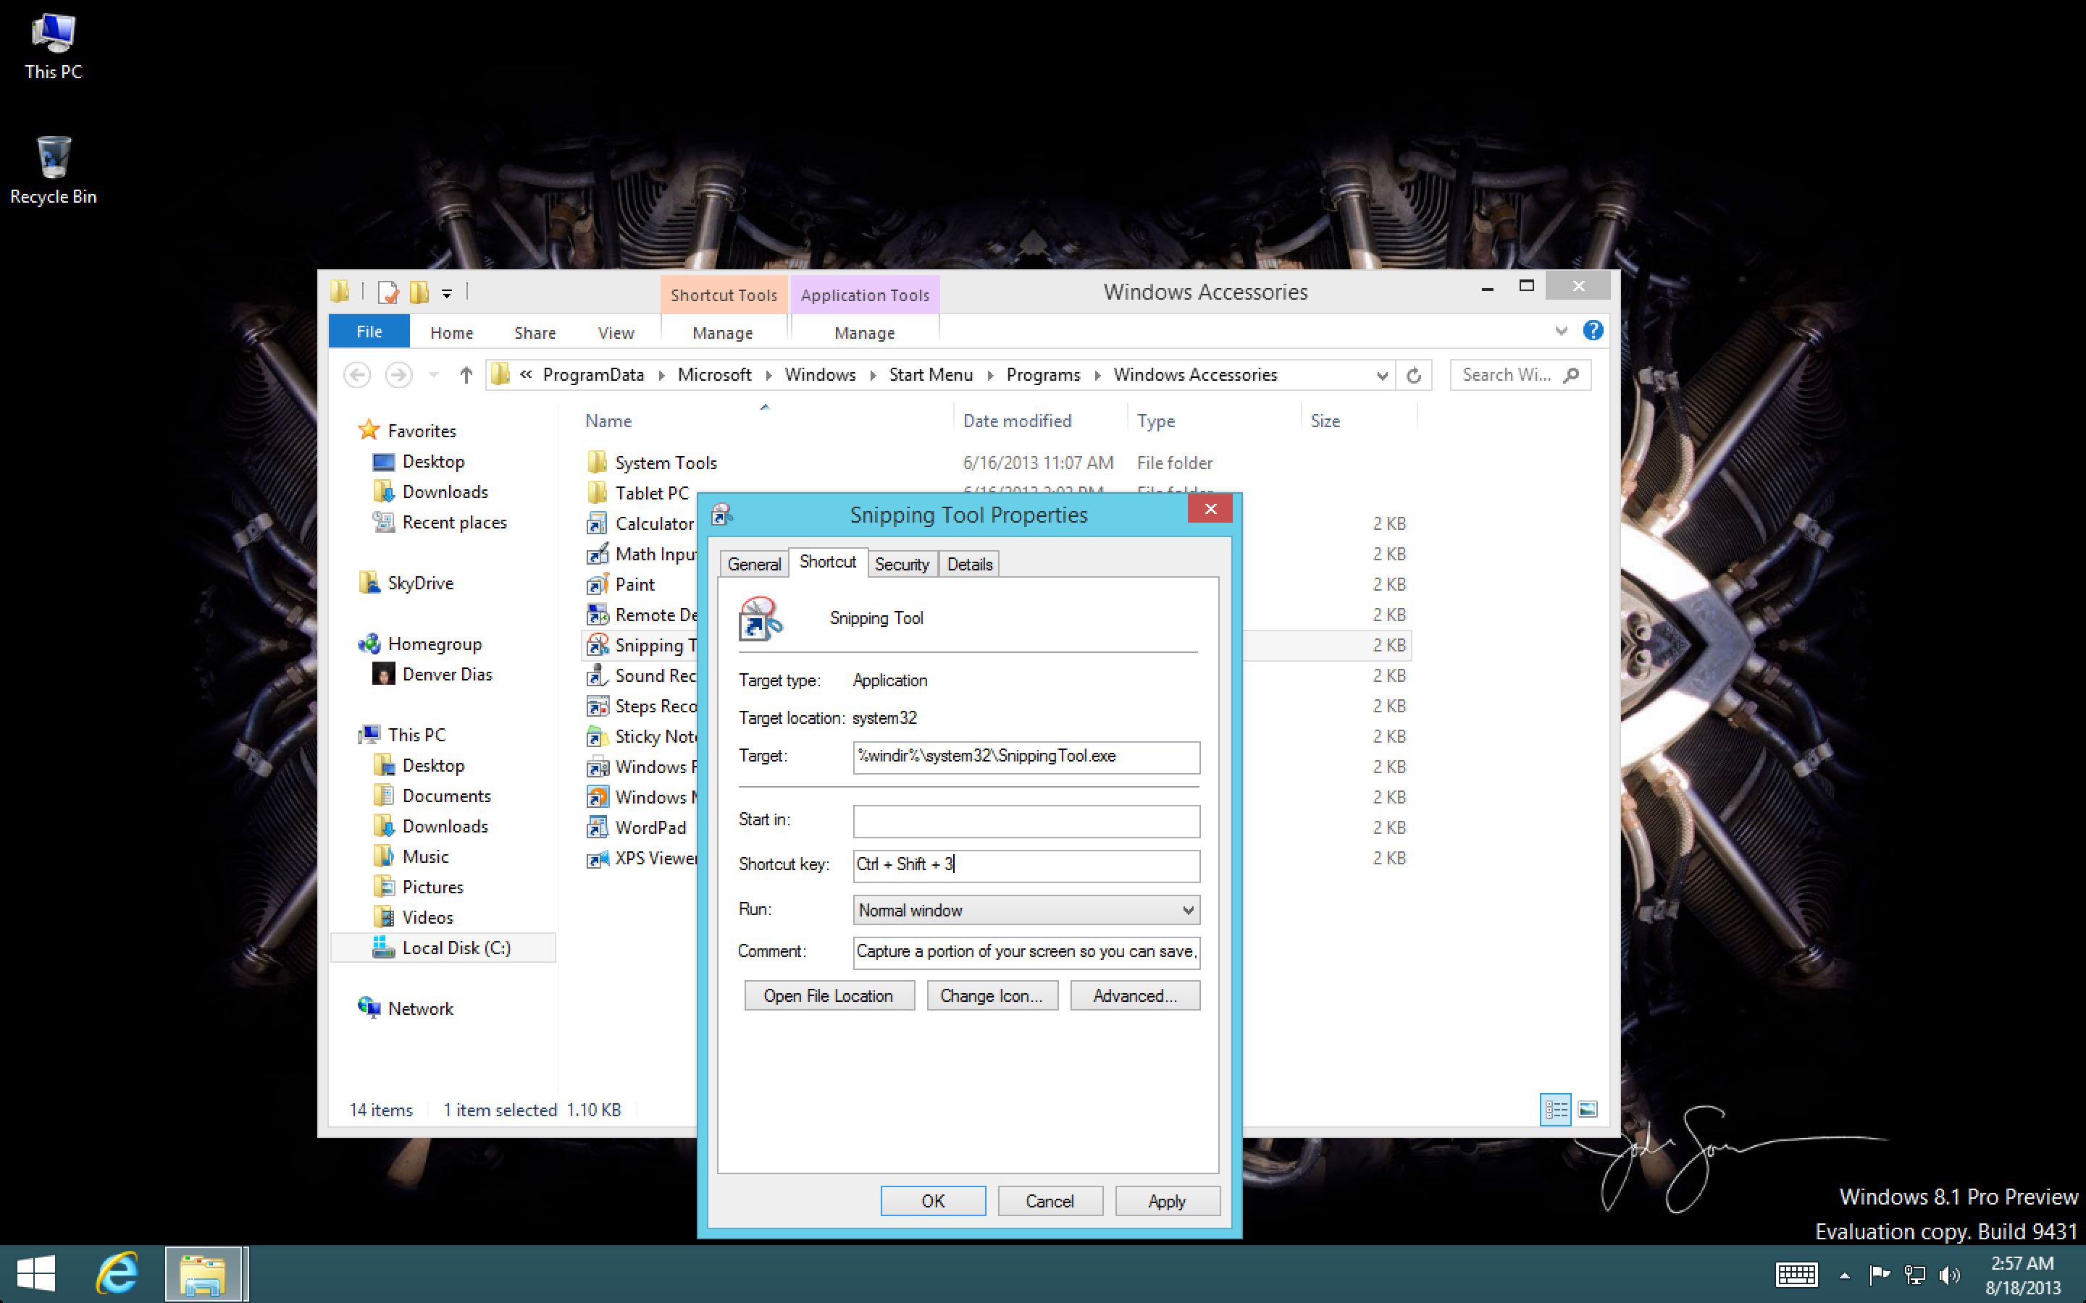Select Denver Dias under Homegroup

coord(432,674)
